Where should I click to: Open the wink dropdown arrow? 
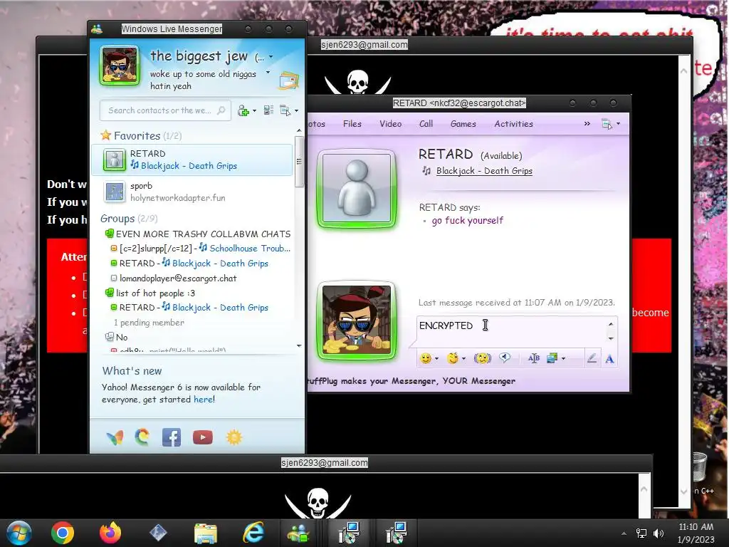coord(463,359)
